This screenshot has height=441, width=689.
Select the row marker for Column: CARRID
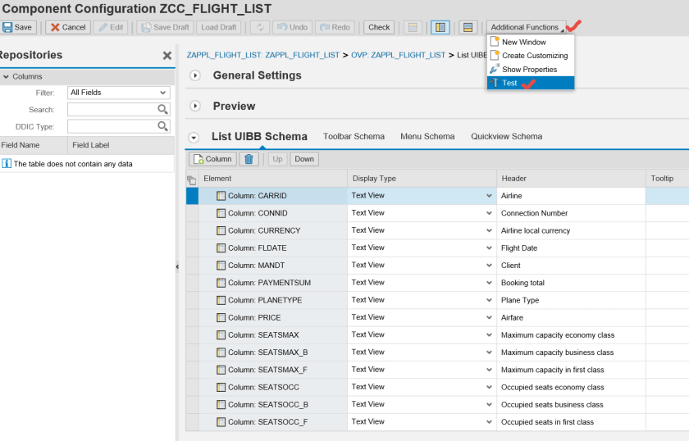pos(192,196)
